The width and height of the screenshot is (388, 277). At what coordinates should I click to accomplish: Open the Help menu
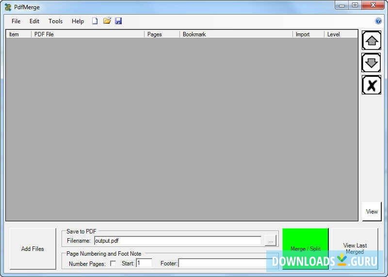click(78, 21)
